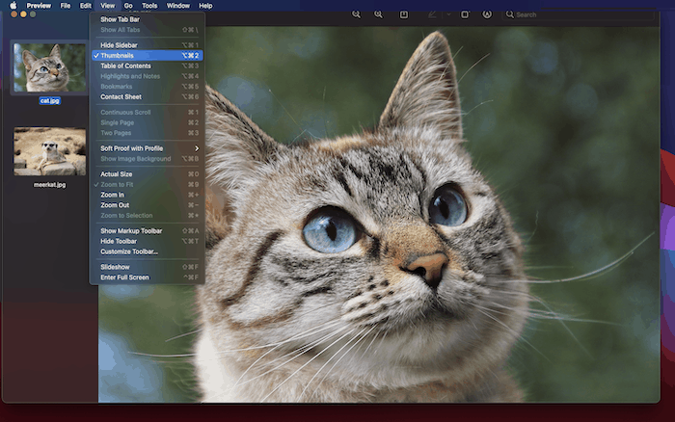Screen dimensions: 675x422
Task: Toggle the checked Thumbnails view option
Action: 147,56
